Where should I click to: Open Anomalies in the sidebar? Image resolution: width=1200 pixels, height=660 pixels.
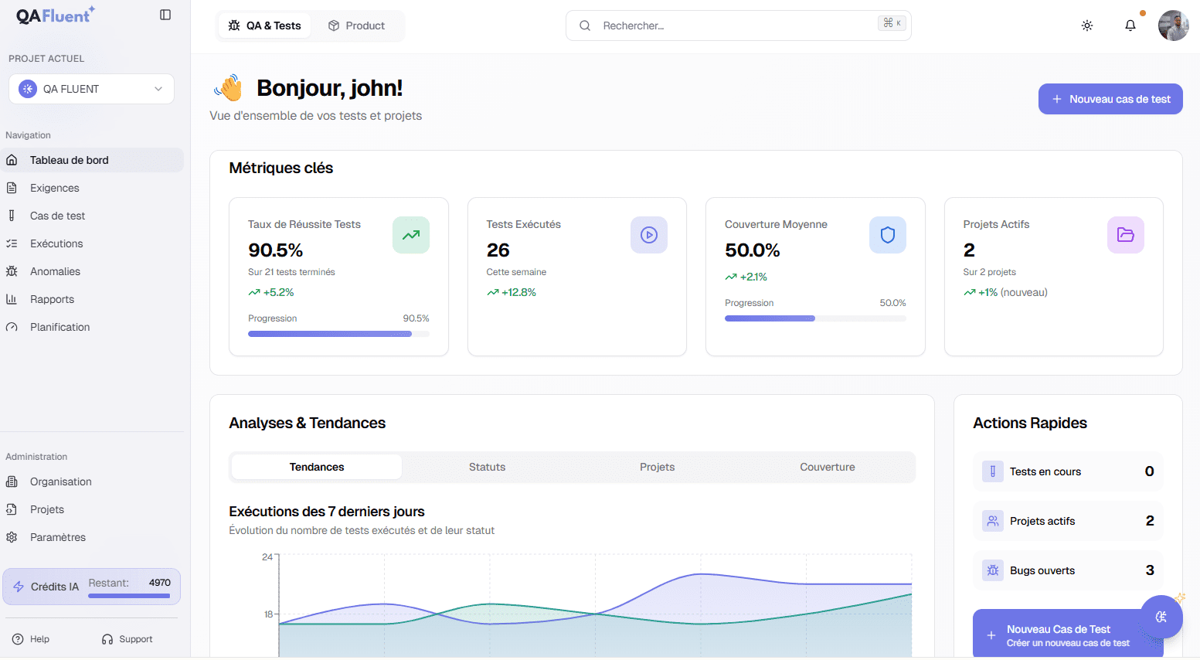coord(55,271)
